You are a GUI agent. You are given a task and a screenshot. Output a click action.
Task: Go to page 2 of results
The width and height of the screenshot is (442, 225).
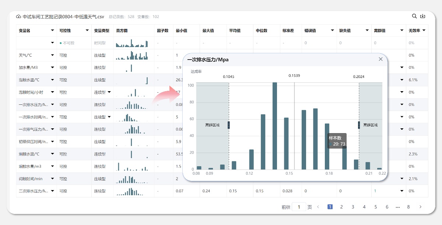(x=341, y=207)
